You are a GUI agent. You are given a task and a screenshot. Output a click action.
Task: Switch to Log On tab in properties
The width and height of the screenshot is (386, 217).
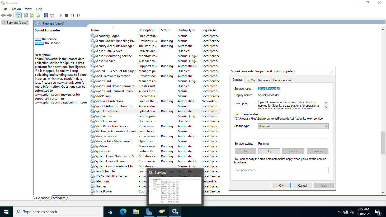(250, 80)
